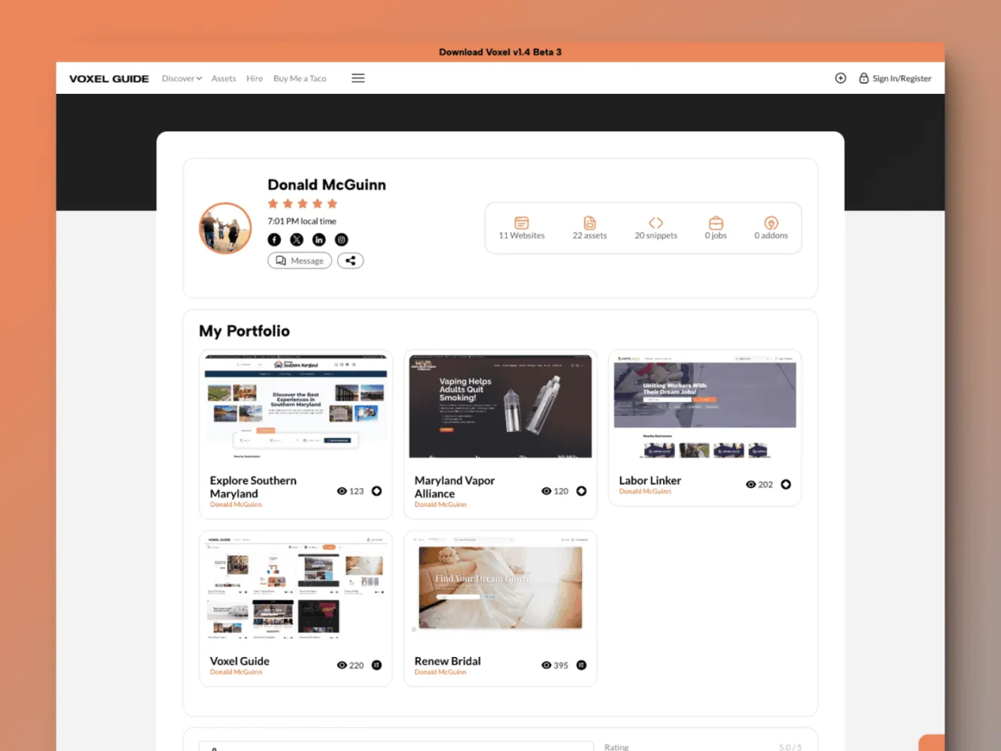Image resolution: width=1001 pixels, height=751 pixels.
Task: Click the five-star rating row
Action: 303,204
